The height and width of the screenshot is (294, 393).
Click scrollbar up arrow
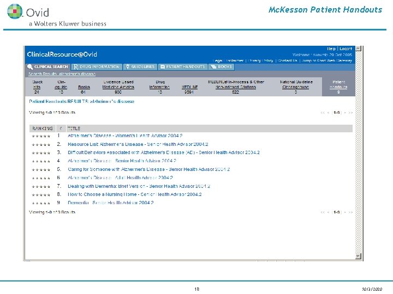tap(359, 48)
